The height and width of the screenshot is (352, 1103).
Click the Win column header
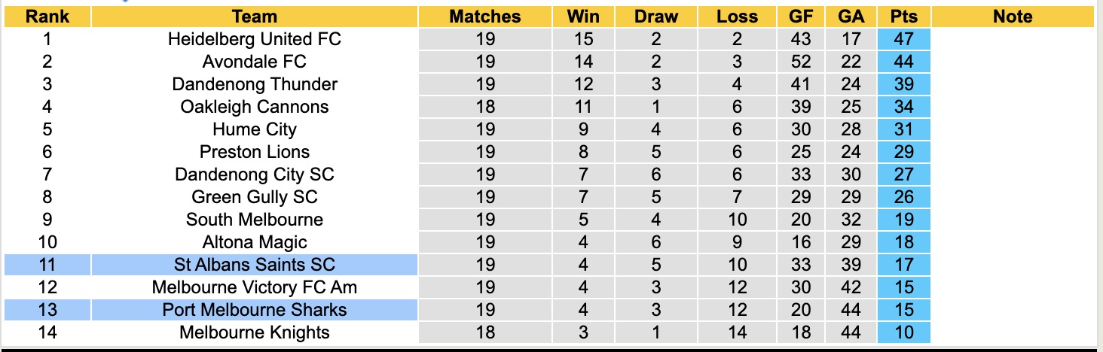pyautogui.click(x=583, y=17)
